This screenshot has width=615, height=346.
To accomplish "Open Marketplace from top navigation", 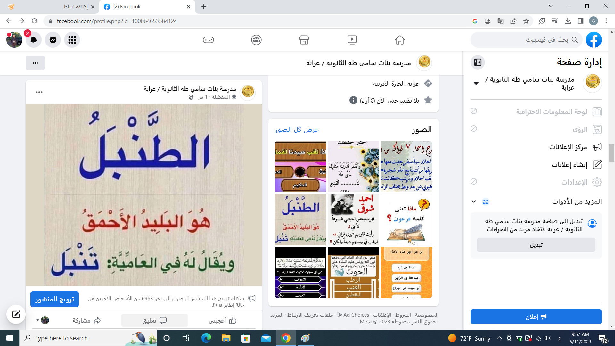I will click(304, 40).
